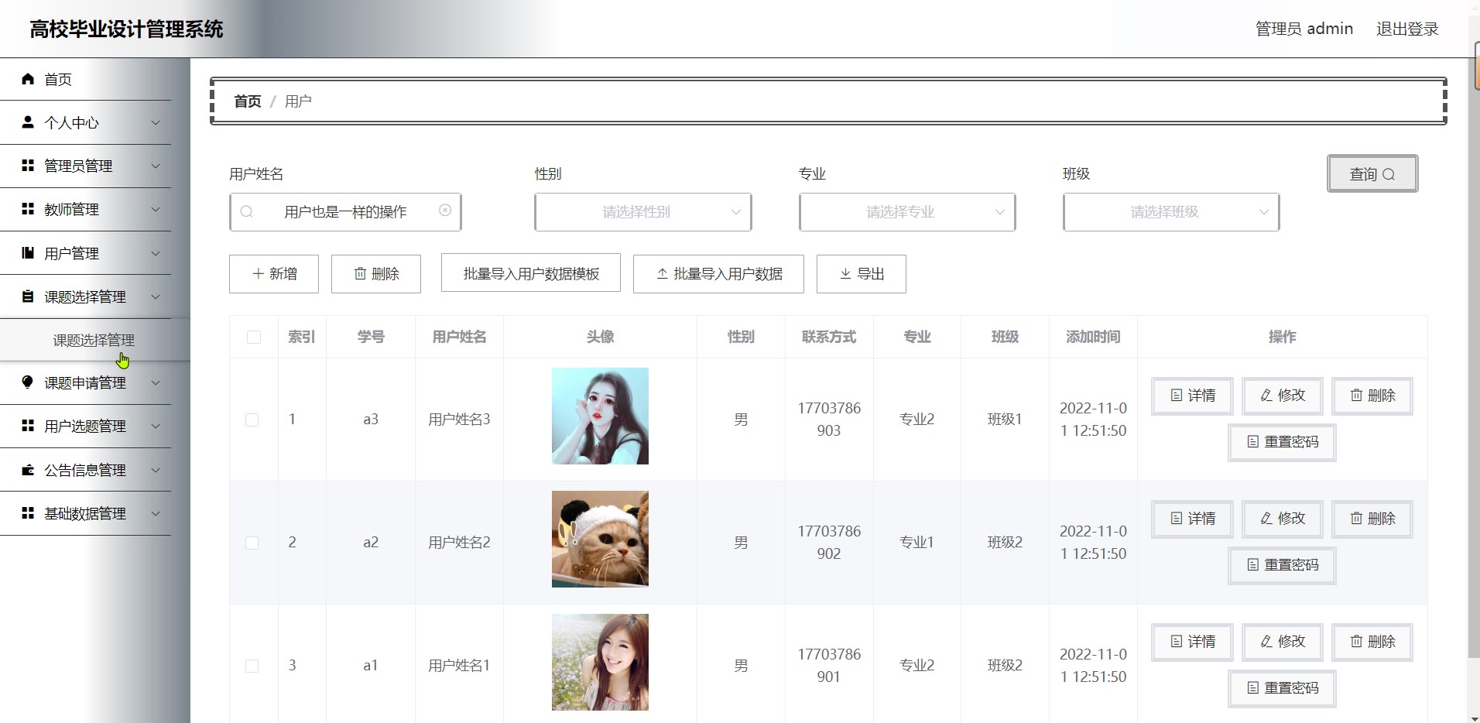Screen dimensions: 1480x723
Task: Click the magnifier icon on the 查询 button
Action: (1389, 174)
